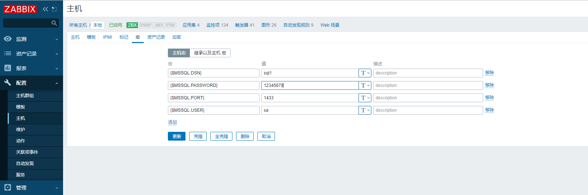
Task: Select the 主机宏 toggle option
Action: point(179,53)
